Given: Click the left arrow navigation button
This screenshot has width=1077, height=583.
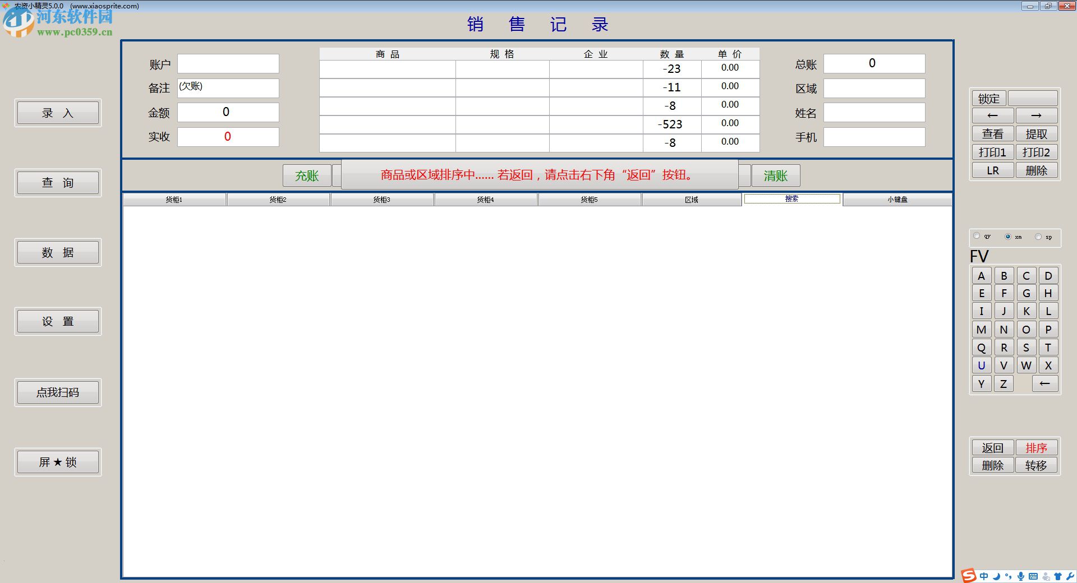Looking at the screenshot, I should click(992, 115).
